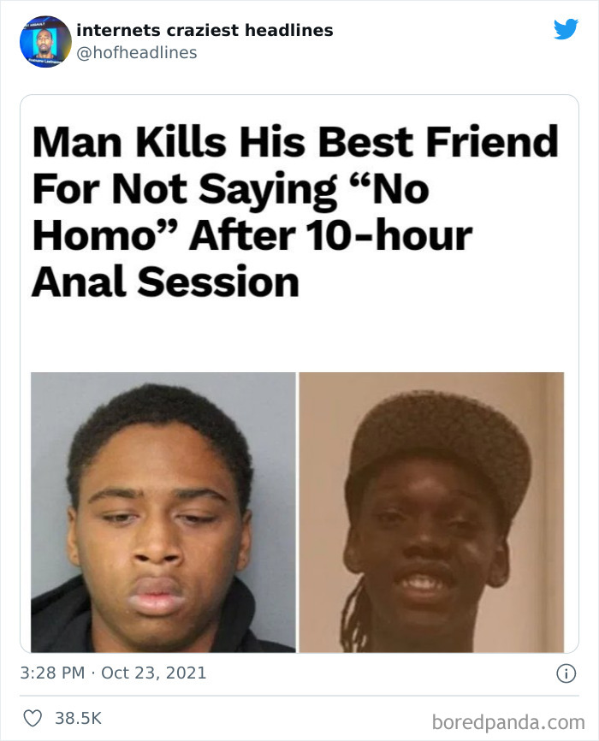Open the boredpanda.com watermark link
This screenshot has height=741, width=599.
click(x=508, y=722)
